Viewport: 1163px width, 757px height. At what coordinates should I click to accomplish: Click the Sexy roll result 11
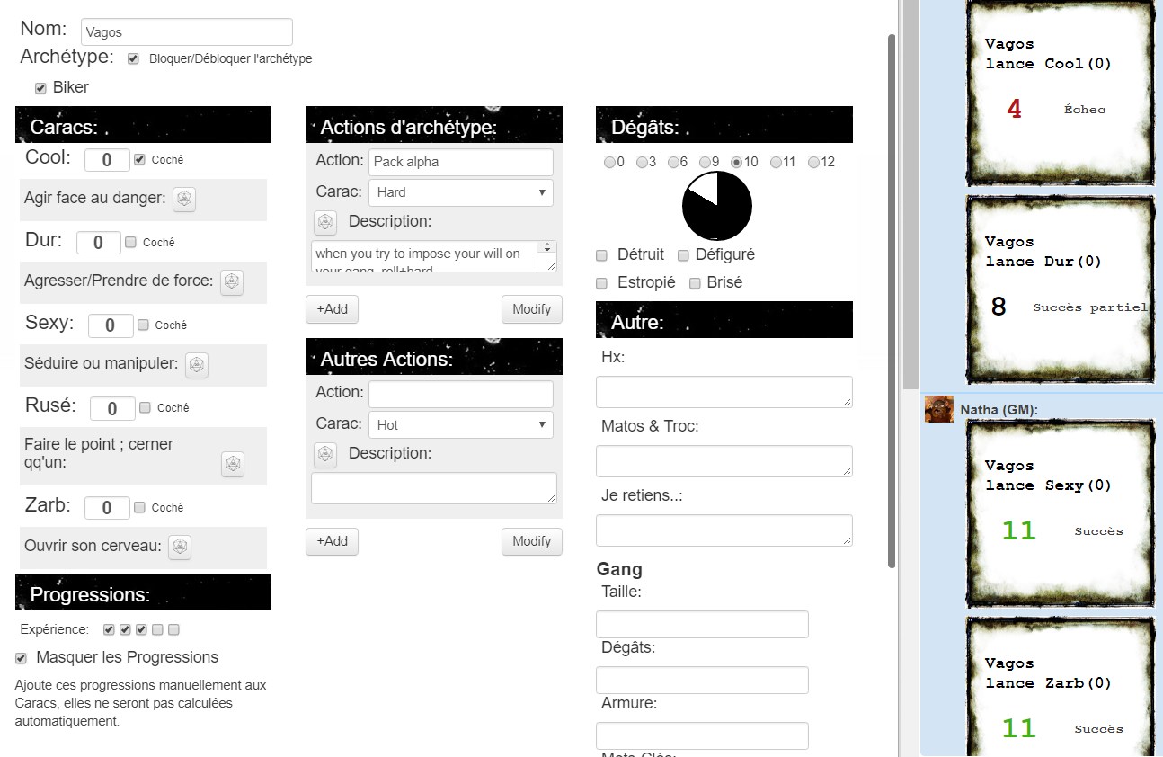click(x=1019, y=531)
